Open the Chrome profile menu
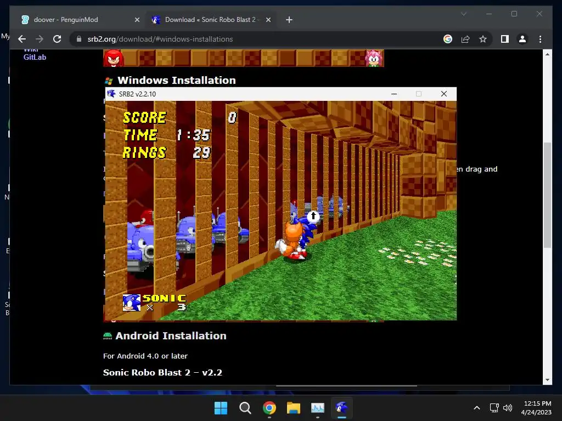This screenshot has height=421, width=562. (522, 39)
